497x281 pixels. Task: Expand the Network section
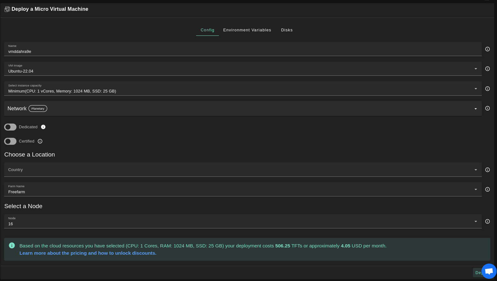(x=475, y=109)
